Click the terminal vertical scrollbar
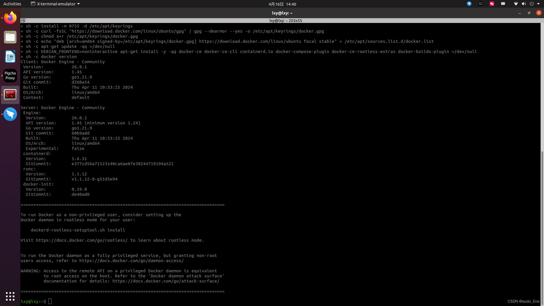The height and width of the screenshot is (306, 544). pyautogui.click(x=542, y=227)
